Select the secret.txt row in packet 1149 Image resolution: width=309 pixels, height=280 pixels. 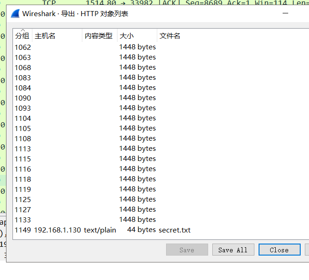point(161,230)
